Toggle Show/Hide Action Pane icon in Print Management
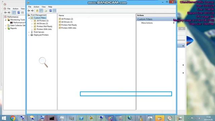215x121 pixels. click(54, 11)
